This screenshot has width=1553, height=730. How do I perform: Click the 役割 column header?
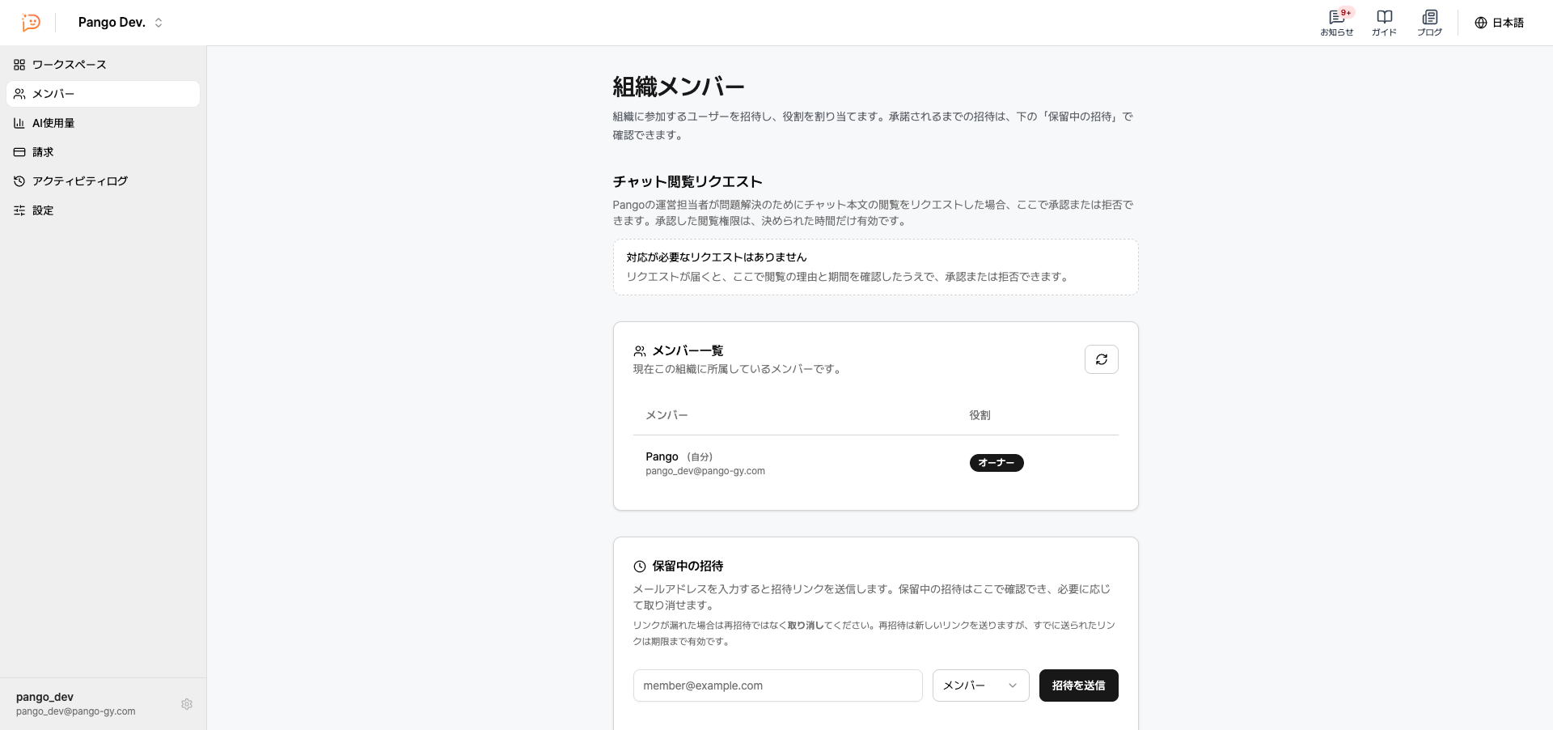pos(980,415)
